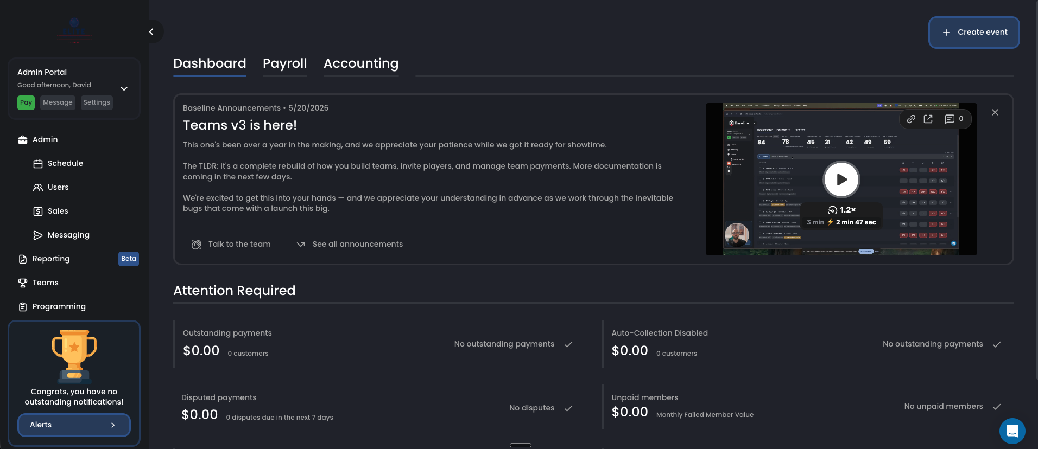The height and width of the screenshot is (449, 1038).
Task: Click the Users people icon
Action: [x=38, y=188]
